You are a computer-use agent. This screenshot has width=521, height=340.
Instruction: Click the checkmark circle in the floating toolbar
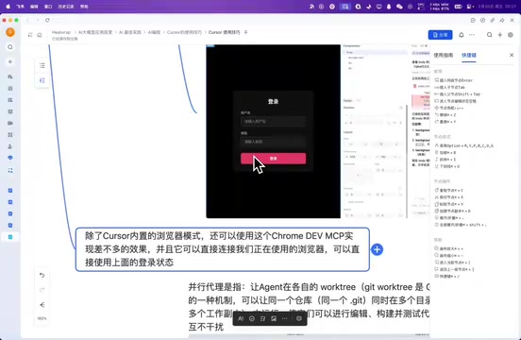(x=252, y=318)
